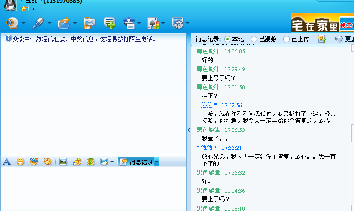Click the message starting 在哈,就在你刚刚
Image resolution: width=354 pixels, height=211 pixels.
(x=268, y=117)
